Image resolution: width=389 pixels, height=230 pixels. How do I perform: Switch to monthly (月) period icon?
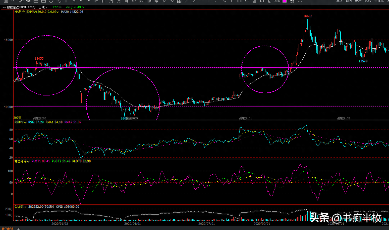pos(119,1)
